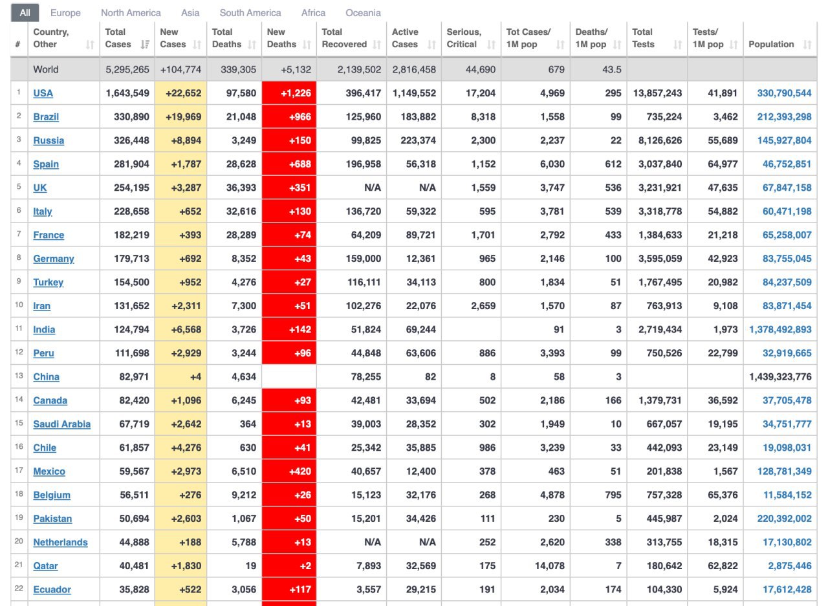Open the Russia country link
Image resolution: width=828 pixels, height=606 pixels.
click(x=49, y=140)
